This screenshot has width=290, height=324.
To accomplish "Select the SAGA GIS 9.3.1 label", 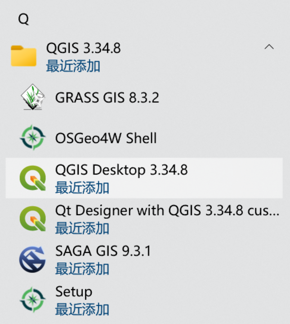I will click(103, 251).
